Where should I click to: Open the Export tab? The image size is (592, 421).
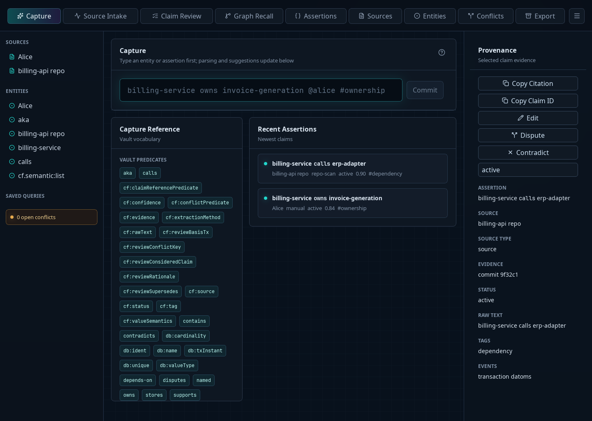pyautogui.click(x=540, y=16)
